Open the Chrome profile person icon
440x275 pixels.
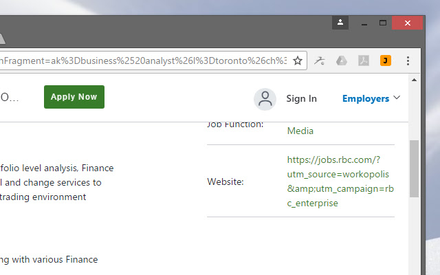(x=340, y=23)
